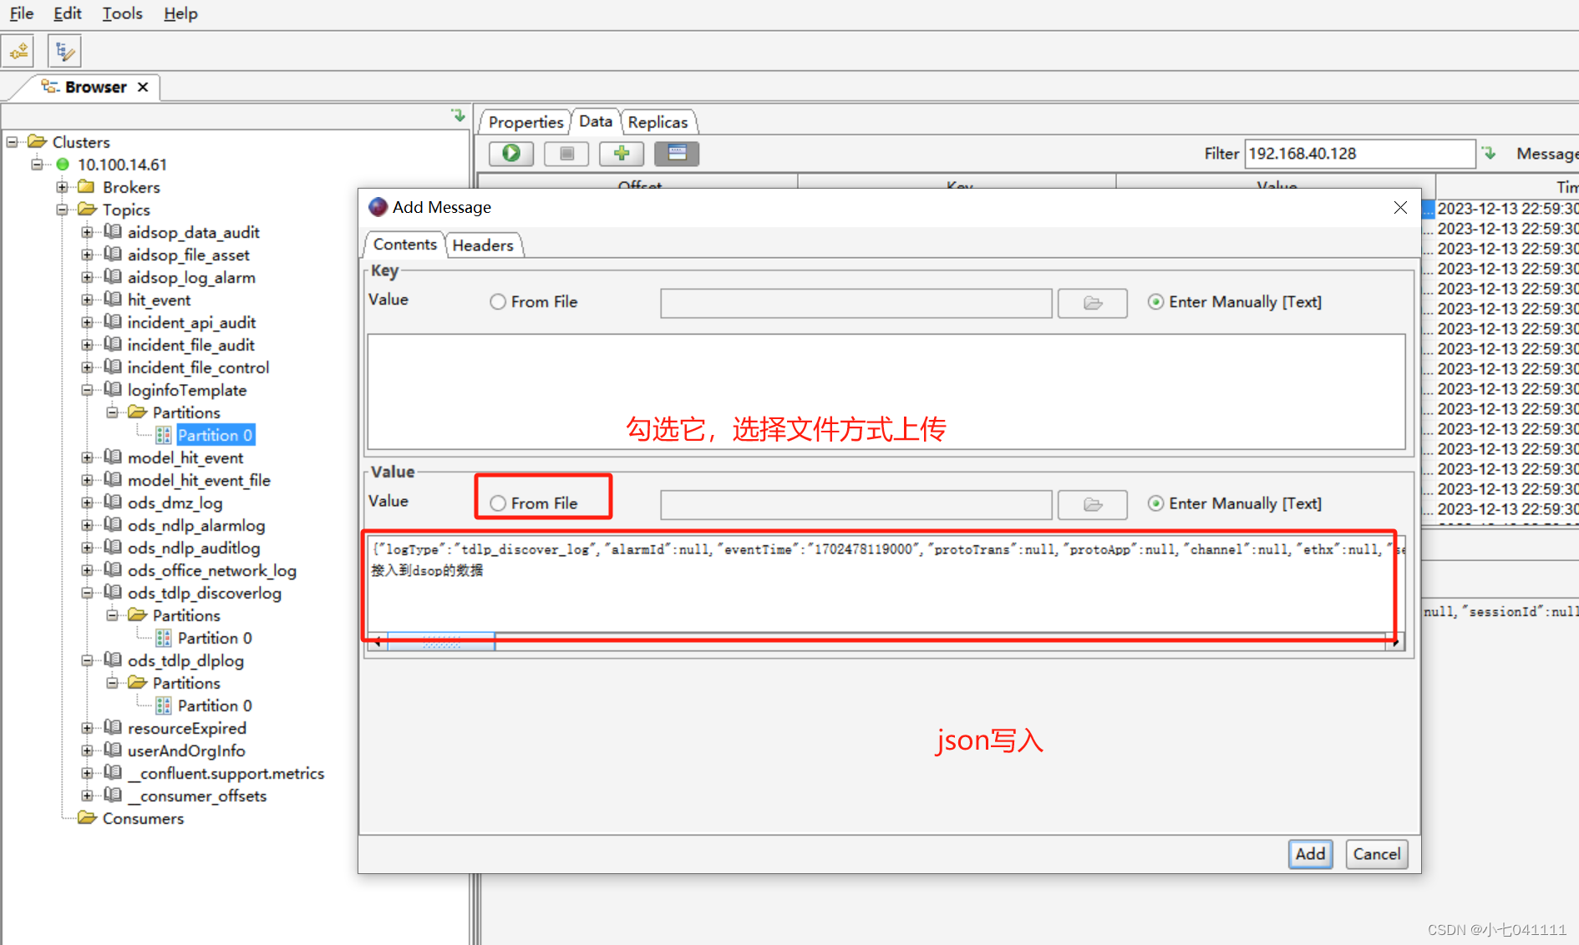
Task: Close the Add Message dialog
Action: [x=1400, y=207]
